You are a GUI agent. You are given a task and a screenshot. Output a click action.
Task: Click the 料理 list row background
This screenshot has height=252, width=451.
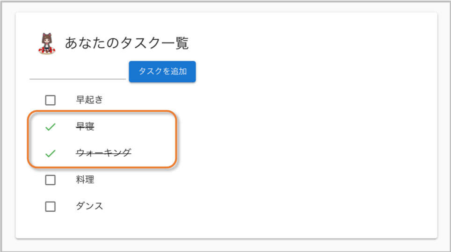coord(230,180)
